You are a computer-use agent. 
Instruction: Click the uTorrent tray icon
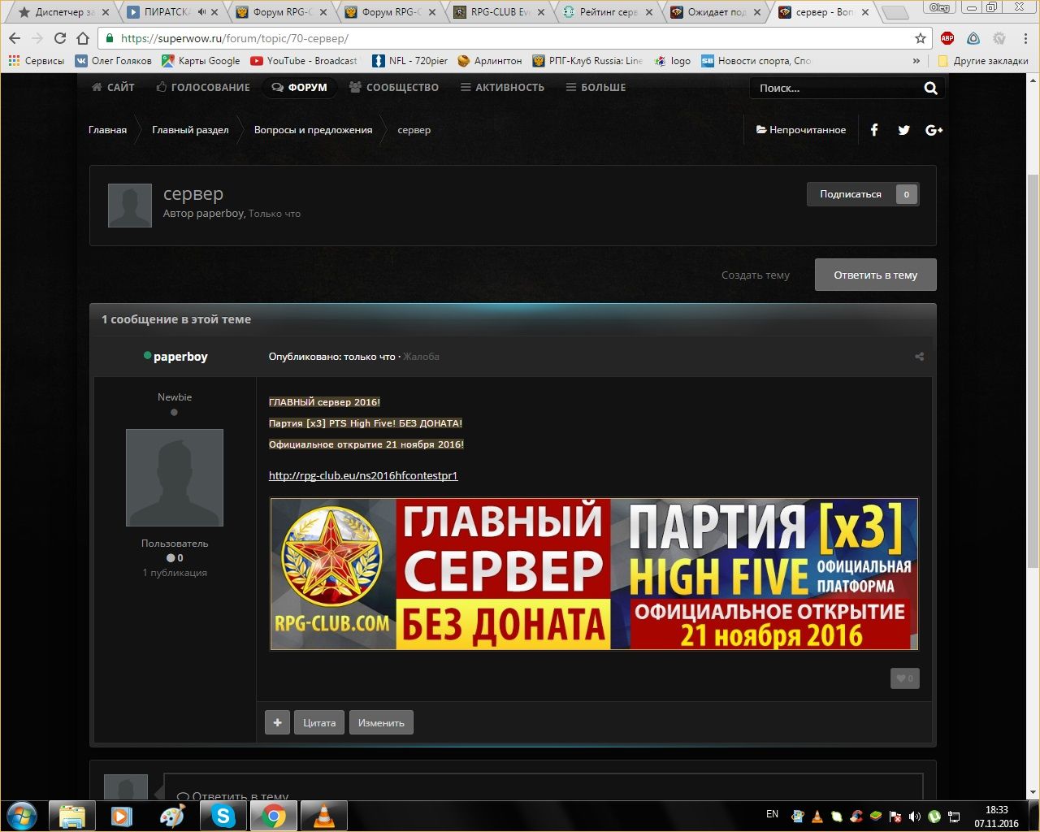pyautogui.click(x=934, y=816)
